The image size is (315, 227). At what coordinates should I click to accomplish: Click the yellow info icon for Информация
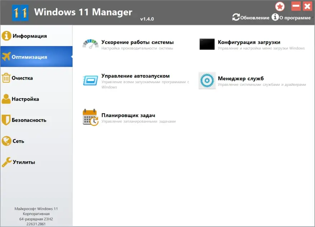pos(6,36)
